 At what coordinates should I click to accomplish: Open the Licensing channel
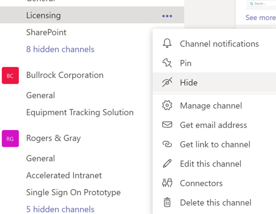pyautogui.click(x=92, y=15)
